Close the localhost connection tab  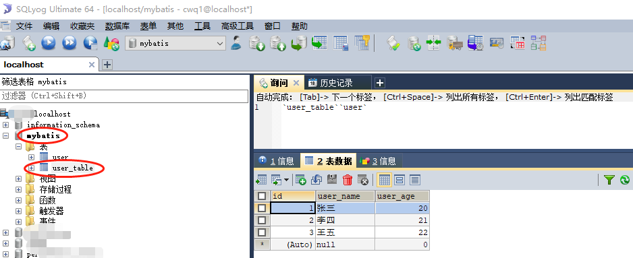tap(92, 65)
